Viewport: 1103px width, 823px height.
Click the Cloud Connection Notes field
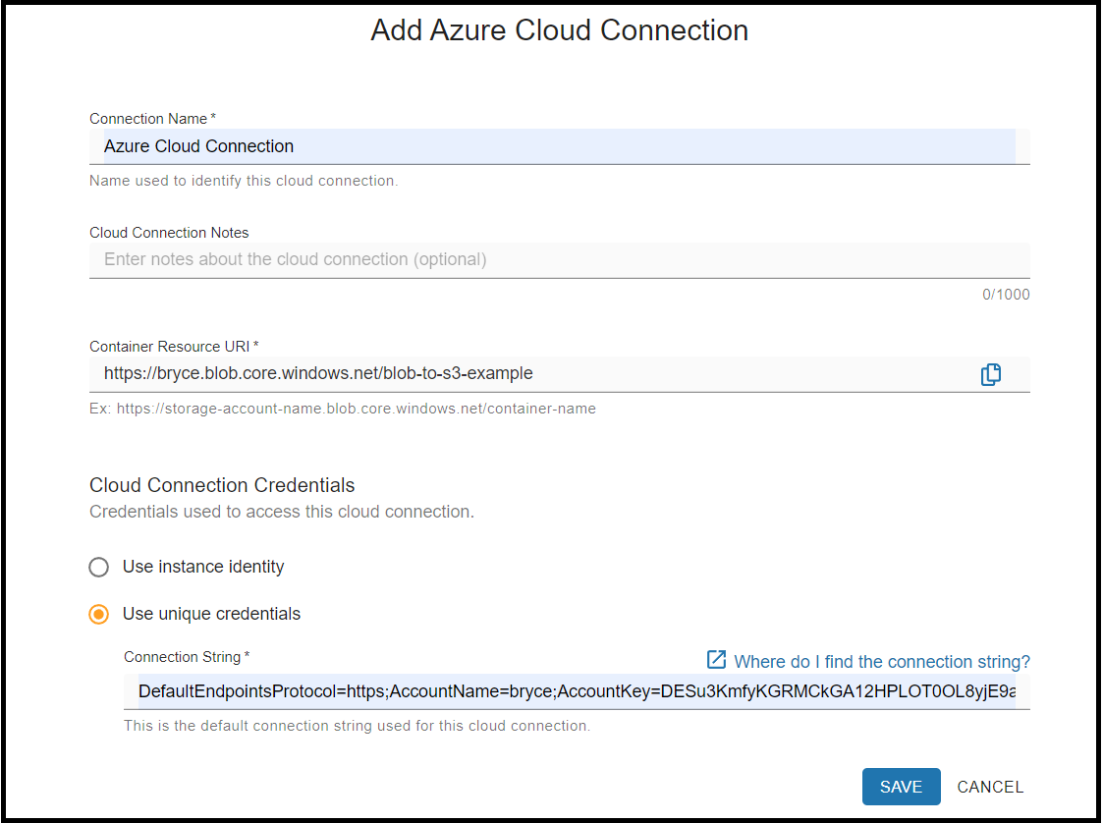[x=559, y=259]
